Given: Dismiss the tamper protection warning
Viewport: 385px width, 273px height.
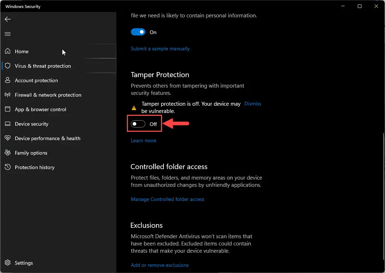Looking at the screenshot, I should (253, 104).
